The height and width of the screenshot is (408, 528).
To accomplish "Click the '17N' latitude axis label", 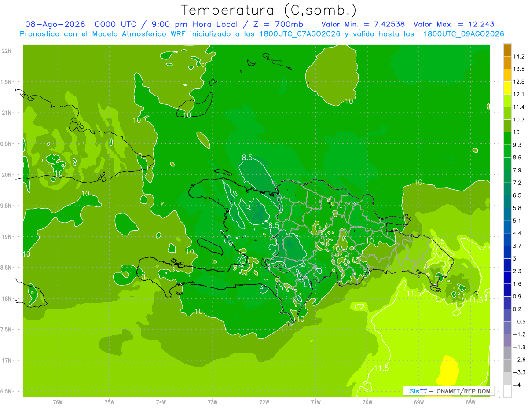I will pos(7,361).
